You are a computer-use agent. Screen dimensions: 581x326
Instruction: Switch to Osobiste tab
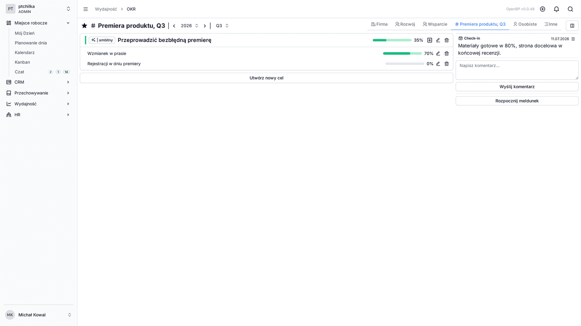525,24
